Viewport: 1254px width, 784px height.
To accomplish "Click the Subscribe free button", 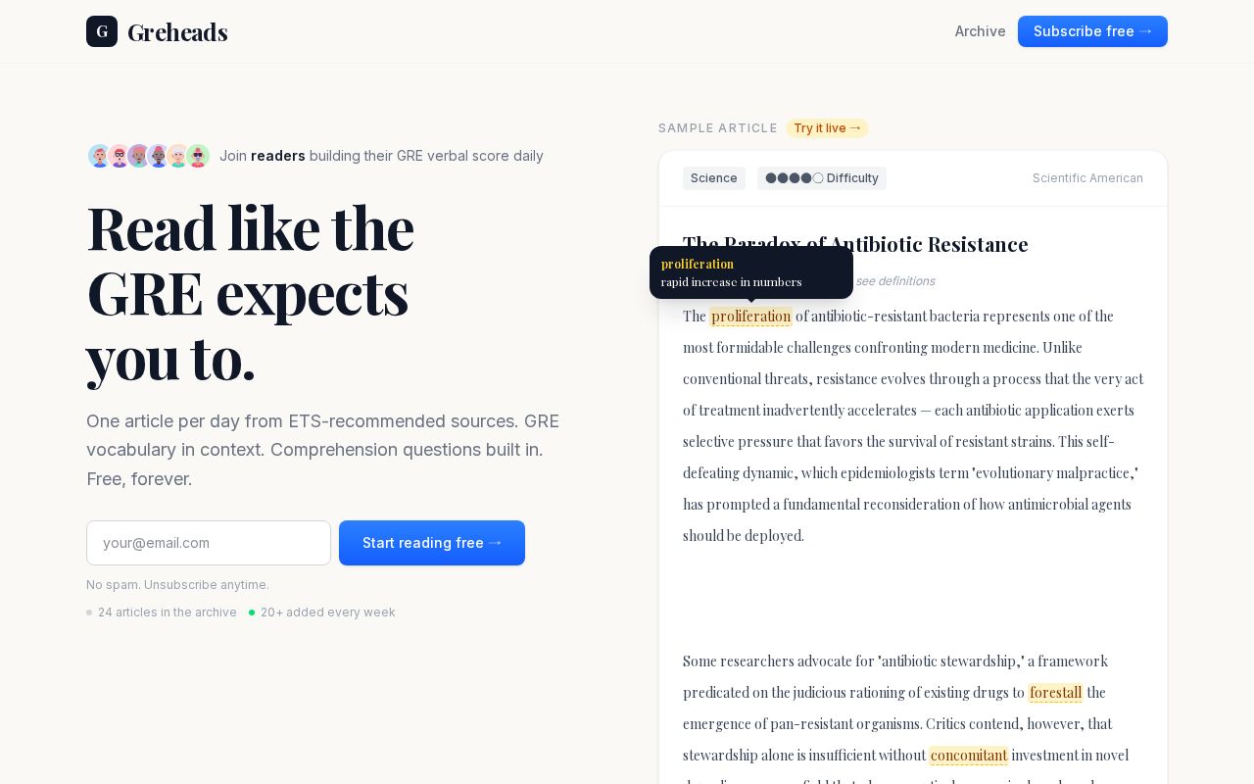I will click(1092, 31).
